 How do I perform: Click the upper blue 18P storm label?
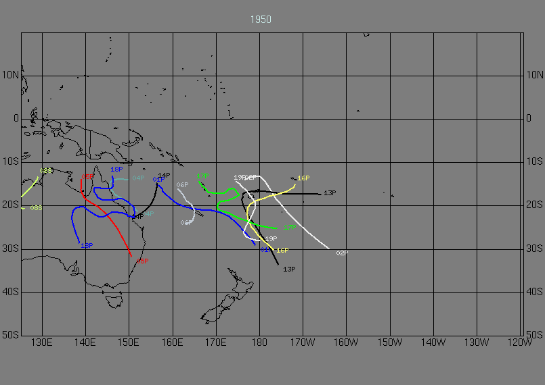tap(116, 170)
